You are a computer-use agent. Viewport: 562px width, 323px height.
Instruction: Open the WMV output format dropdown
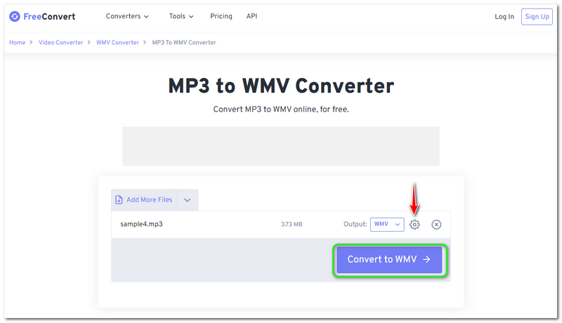click(387, 225)
